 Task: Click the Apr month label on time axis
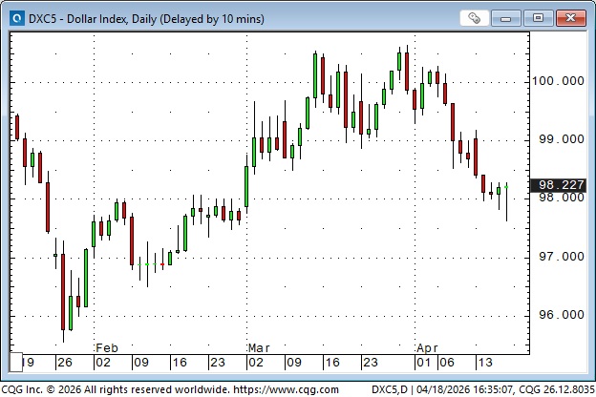click(424, 348)
